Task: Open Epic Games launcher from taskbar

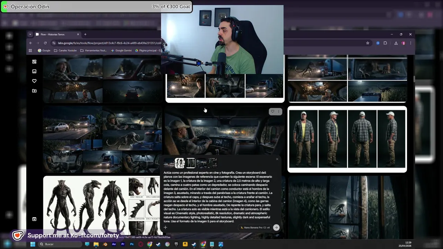Action: (176, 244)
